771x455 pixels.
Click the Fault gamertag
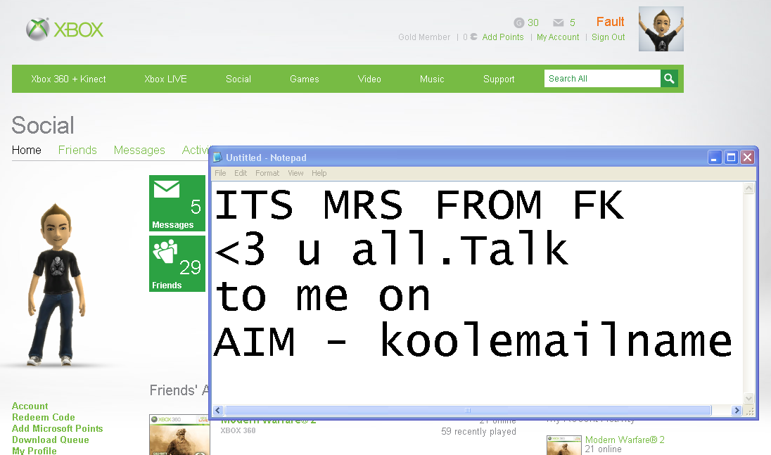click(x=610, y=22)
